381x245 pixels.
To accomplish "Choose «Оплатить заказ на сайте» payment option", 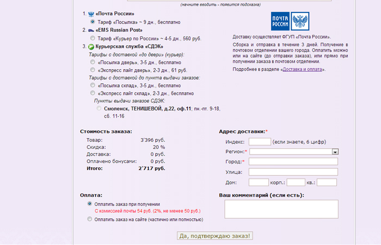I will [x=90, y=219].
